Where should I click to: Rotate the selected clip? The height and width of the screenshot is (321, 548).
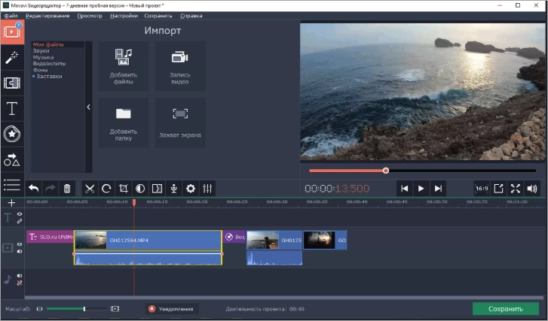[x=106, y=189]
